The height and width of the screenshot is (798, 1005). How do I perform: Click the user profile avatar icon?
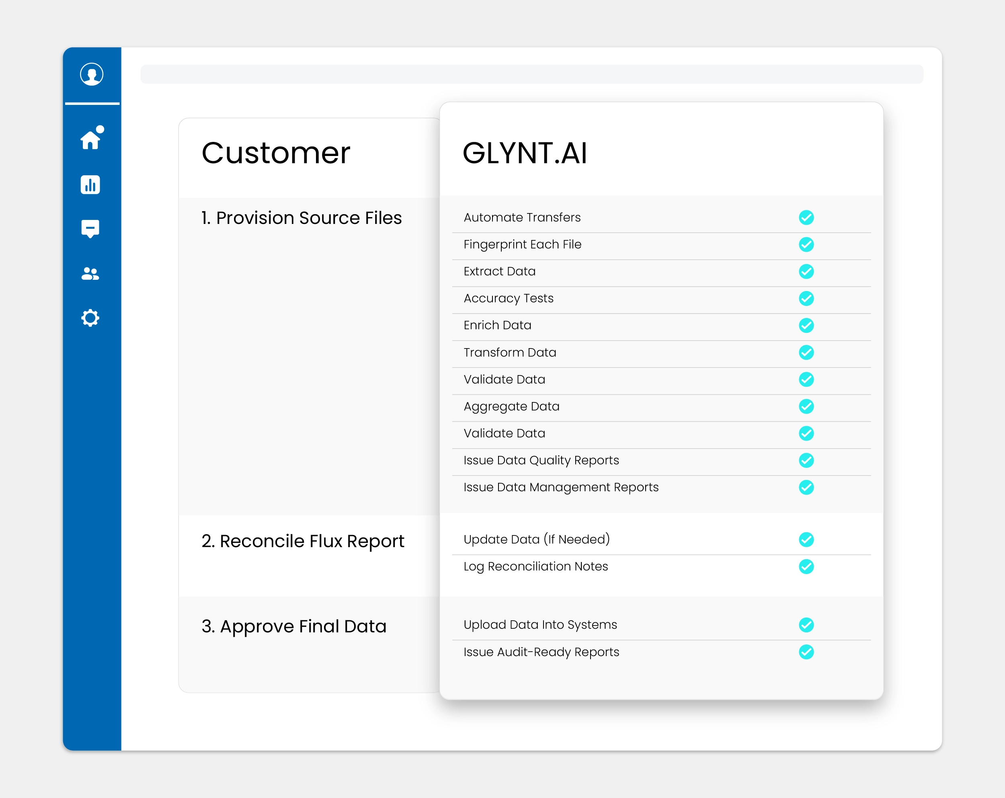click(91, 74)
